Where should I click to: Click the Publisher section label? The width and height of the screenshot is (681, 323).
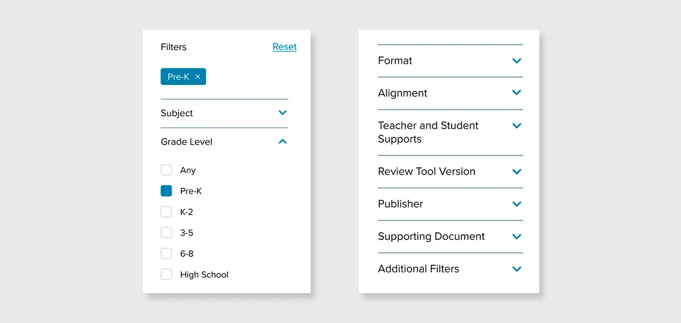pyautogui.click(x=400, y=204)
